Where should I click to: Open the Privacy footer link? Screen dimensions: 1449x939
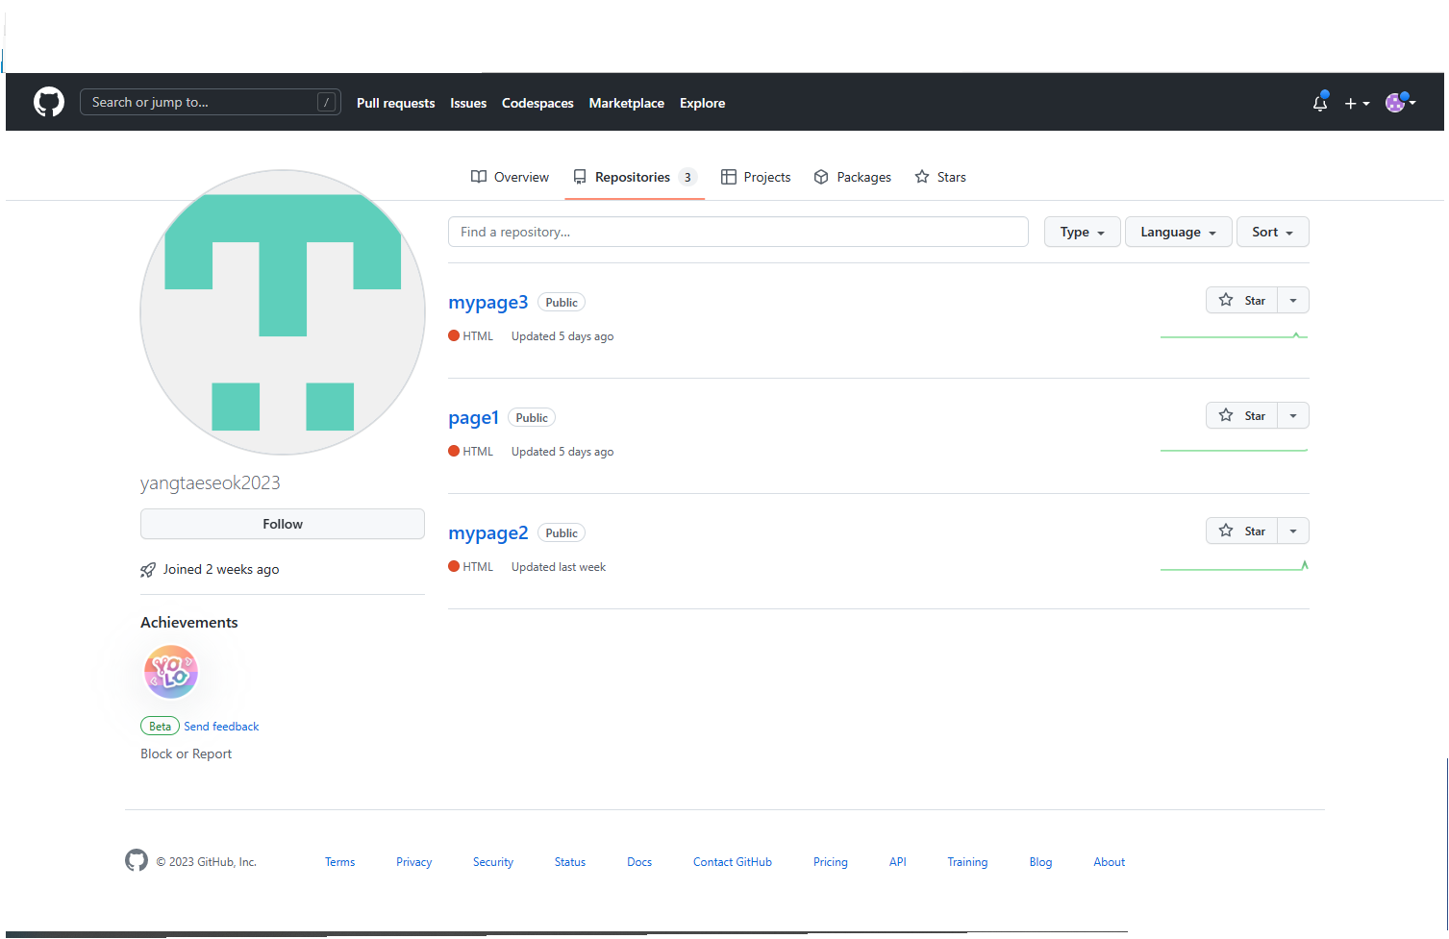[x=413, y=862]
